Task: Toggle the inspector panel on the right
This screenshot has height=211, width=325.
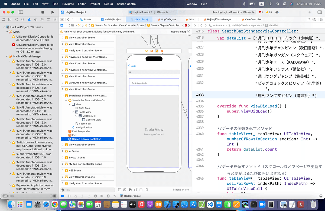Action: click(319, 12)
